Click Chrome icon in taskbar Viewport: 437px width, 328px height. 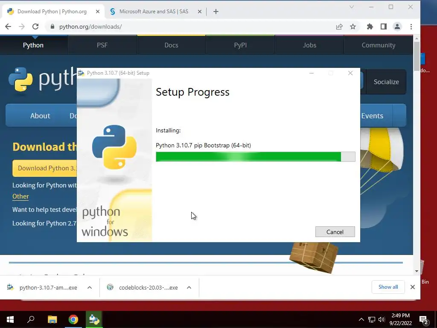(73, 319)
